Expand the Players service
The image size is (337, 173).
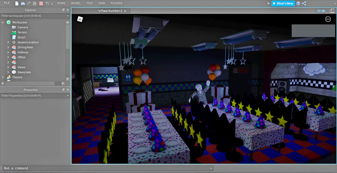(3, 77)
